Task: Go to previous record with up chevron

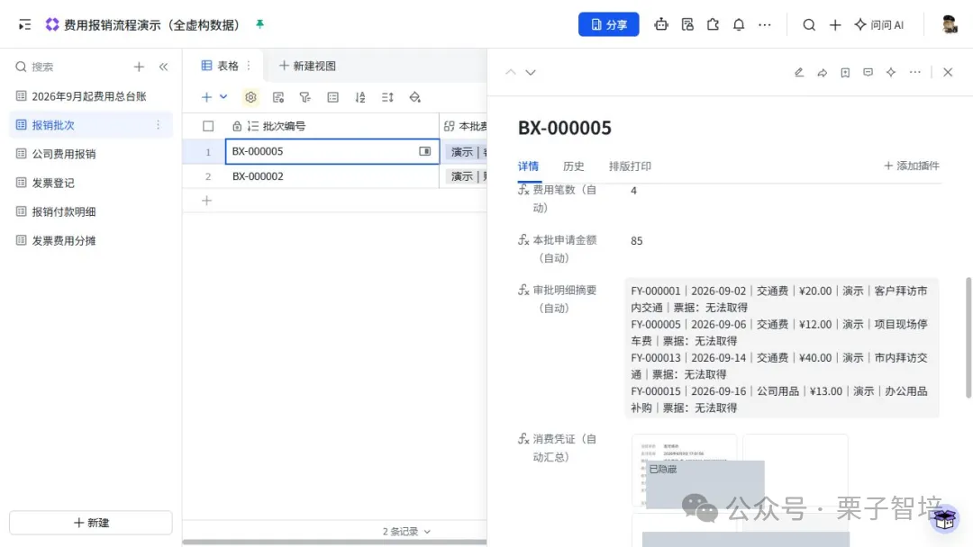Action: [x=510, y=73]
